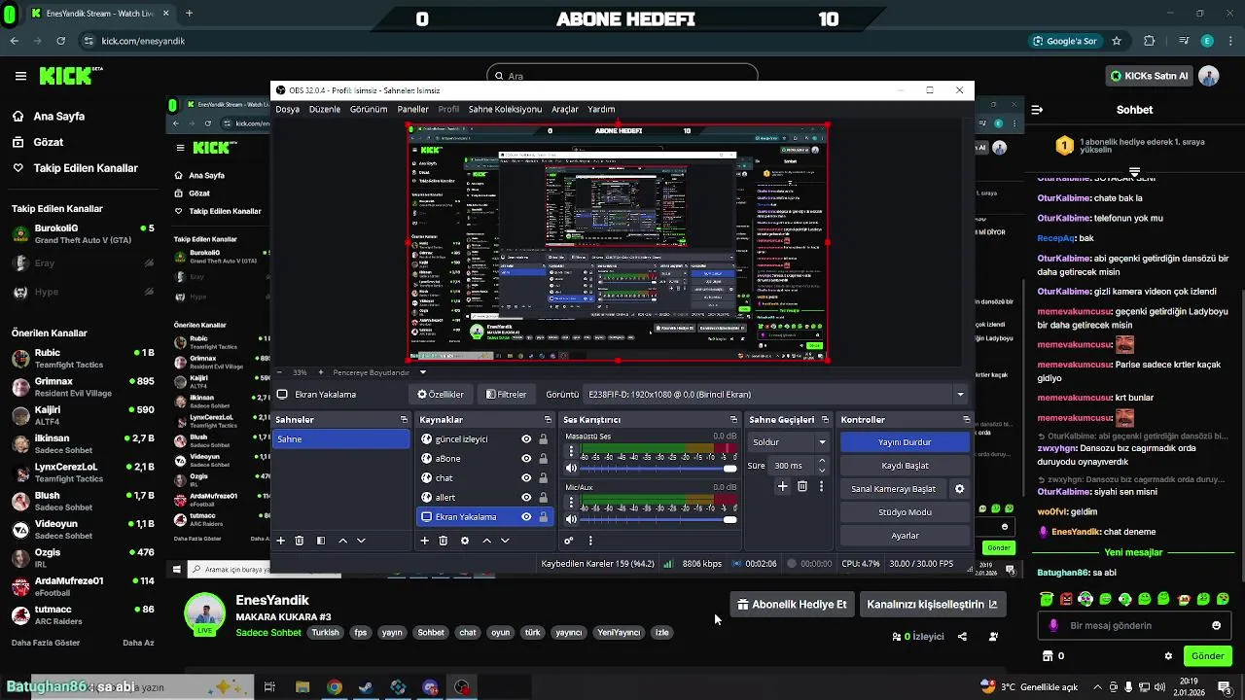Screen dimensions: 1245x700
Task: Toggle visibility of güncel izleyici source
Action: pyautogui.click(x=526, y=439)
